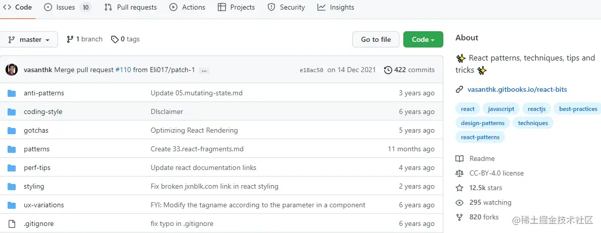Open the patterns folder
Viewport: 601px width, 233px height.
(36, 149)
